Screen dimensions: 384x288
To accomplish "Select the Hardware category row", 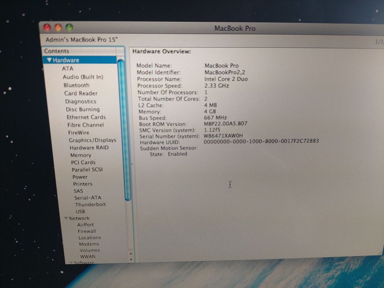I will (x=79, y=60).
